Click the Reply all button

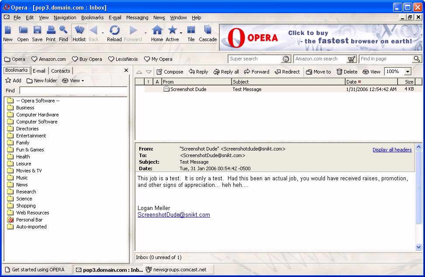(226, 72)
